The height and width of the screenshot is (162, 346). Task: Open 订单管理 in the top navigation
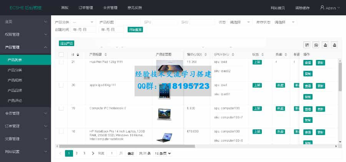tap(85, 8)
